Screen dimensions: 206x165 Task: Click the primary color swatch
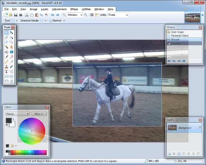[x=8, y=120]
